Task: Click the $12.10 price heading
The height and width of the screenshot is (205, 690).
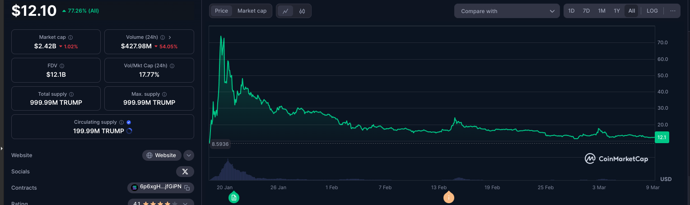Action: (x=34, y=10)
